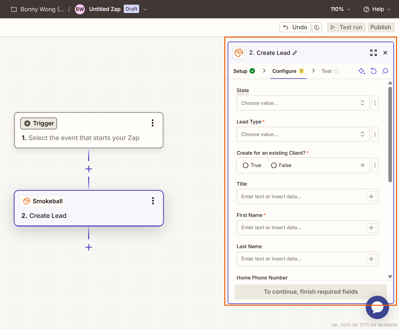The height and width of the screenshot is (329, 399).
Task: Expand the zap name dropdown chevron
Action: [x=145, y=9]
